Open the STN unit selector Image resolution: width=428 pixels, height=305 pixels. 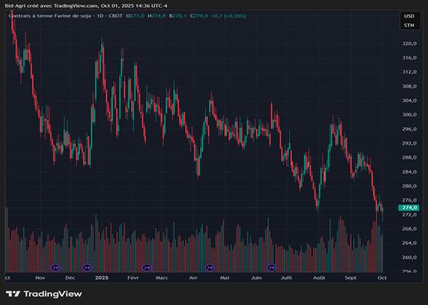pos(408,25)
